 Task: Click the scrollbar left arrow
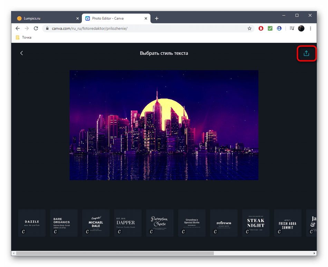coord(14,253)
